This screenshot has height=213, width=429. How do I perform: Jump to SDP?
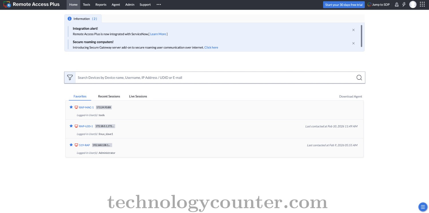pos(379,5)
